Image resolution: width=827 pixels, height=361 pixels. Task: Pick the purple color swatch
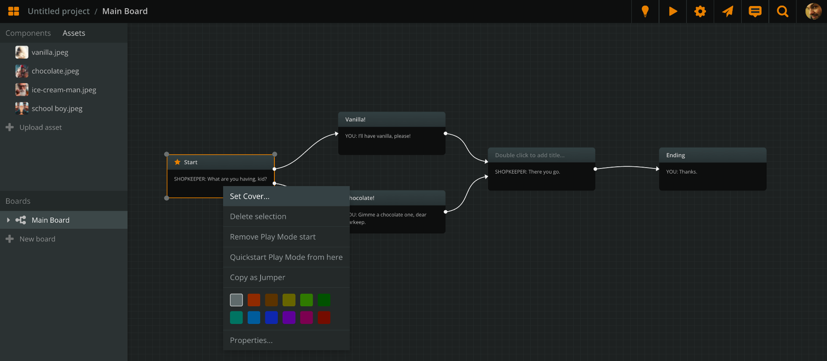tap(289, 317)
